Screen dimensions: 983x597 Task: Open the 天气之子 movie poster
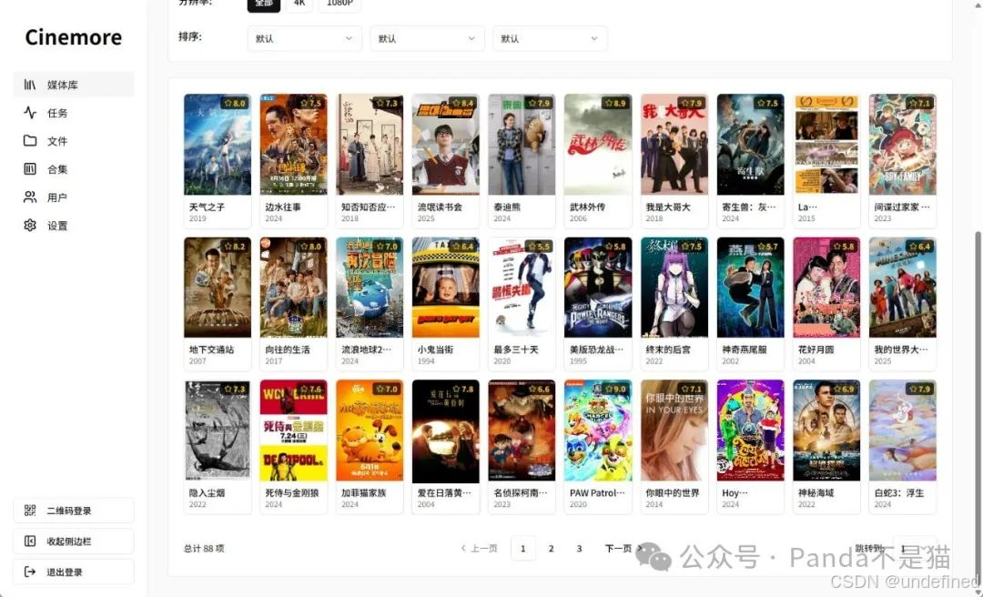(x=217, y=146)
